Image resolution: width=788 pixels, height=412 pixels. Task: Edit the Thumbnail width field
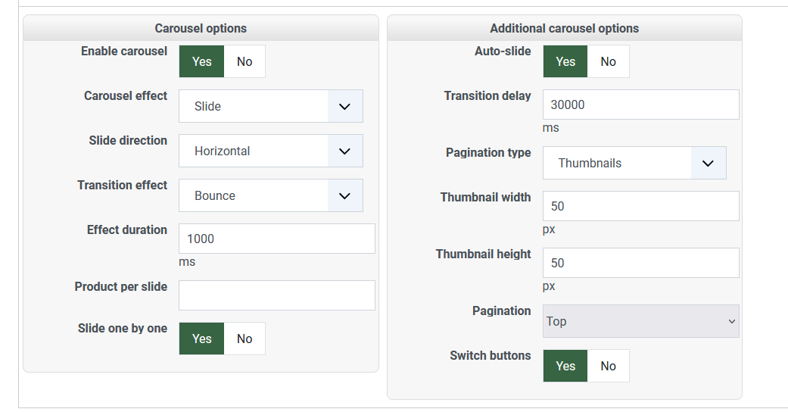point(640,206)
